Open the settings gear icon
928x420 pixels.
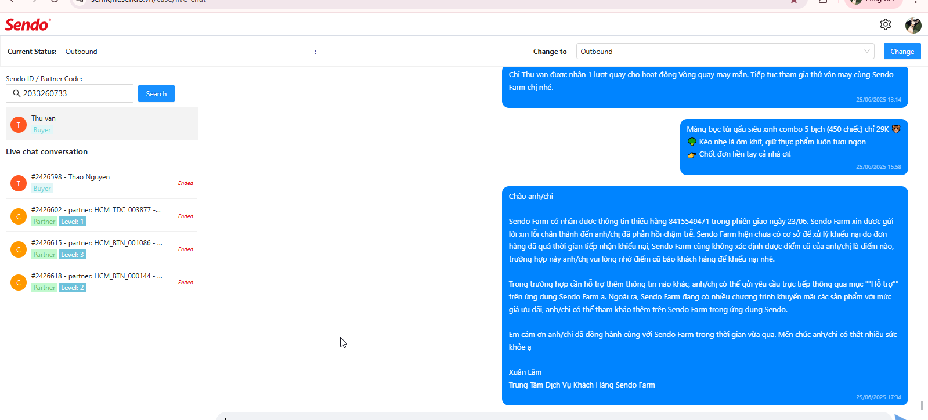click(885, 24)
